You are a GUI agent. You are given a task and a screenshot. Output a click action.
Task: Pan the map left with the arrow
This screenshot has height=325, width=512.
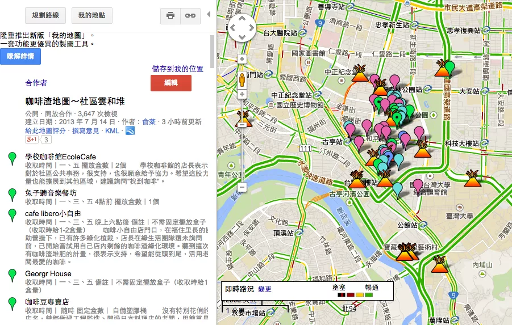(233, 28)
